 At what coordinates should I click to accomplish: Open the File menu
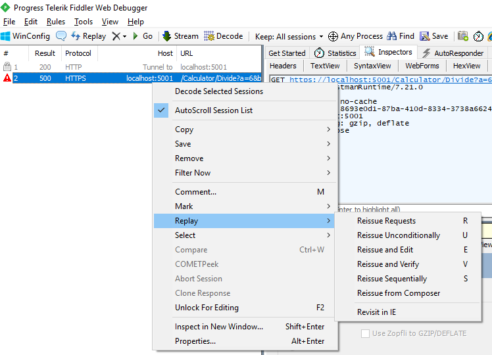(9, 22)
